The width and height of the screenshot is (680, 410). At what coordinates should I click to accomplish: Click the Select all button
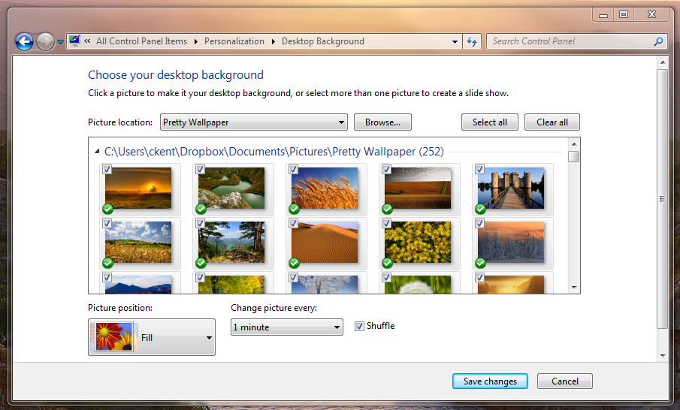click(489, 122)
